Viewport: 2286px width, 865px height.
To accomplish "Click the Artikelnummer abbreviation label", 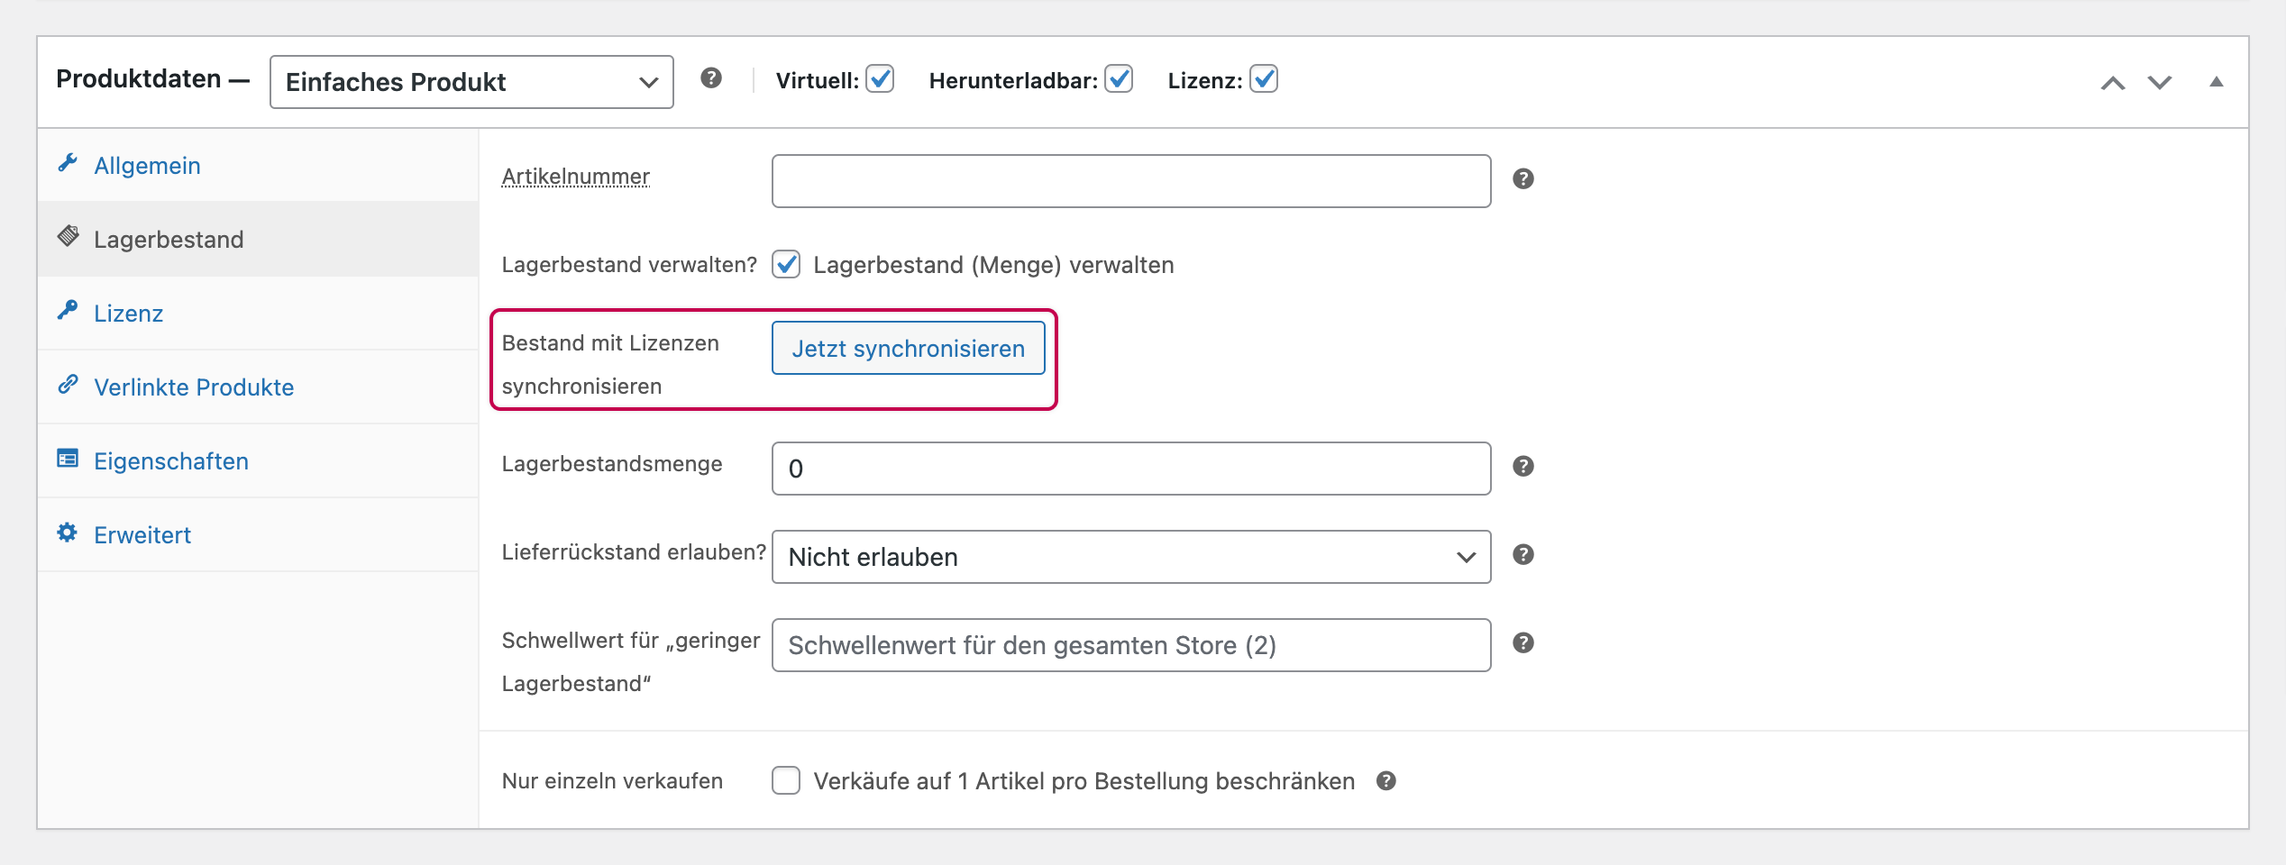I will (576, 177).
